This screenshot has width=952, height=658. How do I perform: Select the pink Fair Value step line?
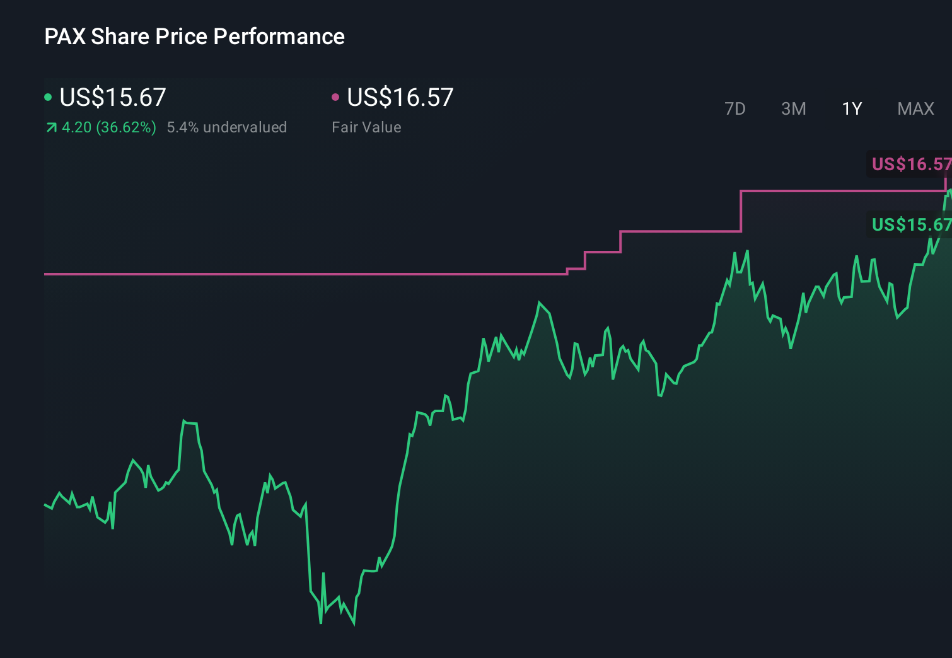[x=315, y=274]
